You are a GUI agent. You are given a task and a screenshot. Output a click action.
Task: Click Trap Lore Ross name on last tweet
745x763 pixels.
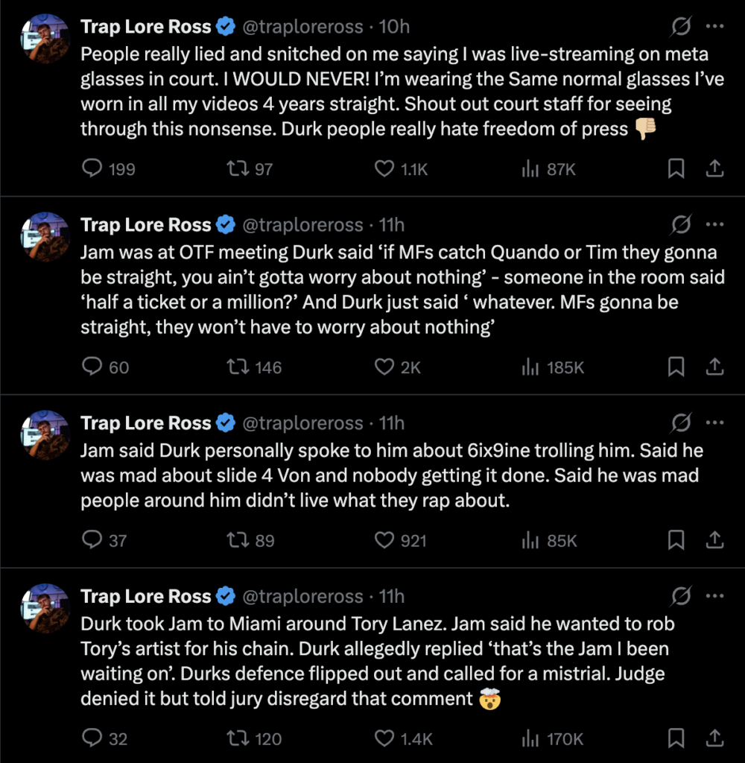coord(145,596)
